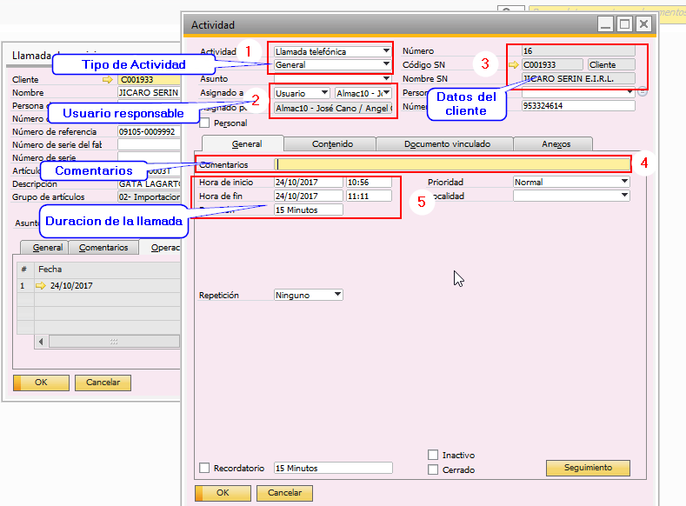Expand the Prioridad Normal dropdown
The height and width of the screenshot is (506, 686).
click(x=624, y=182)
